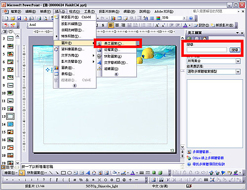Toggle text shadow S button
Viewport: 247px width, 190px height.
click(103, 25)
